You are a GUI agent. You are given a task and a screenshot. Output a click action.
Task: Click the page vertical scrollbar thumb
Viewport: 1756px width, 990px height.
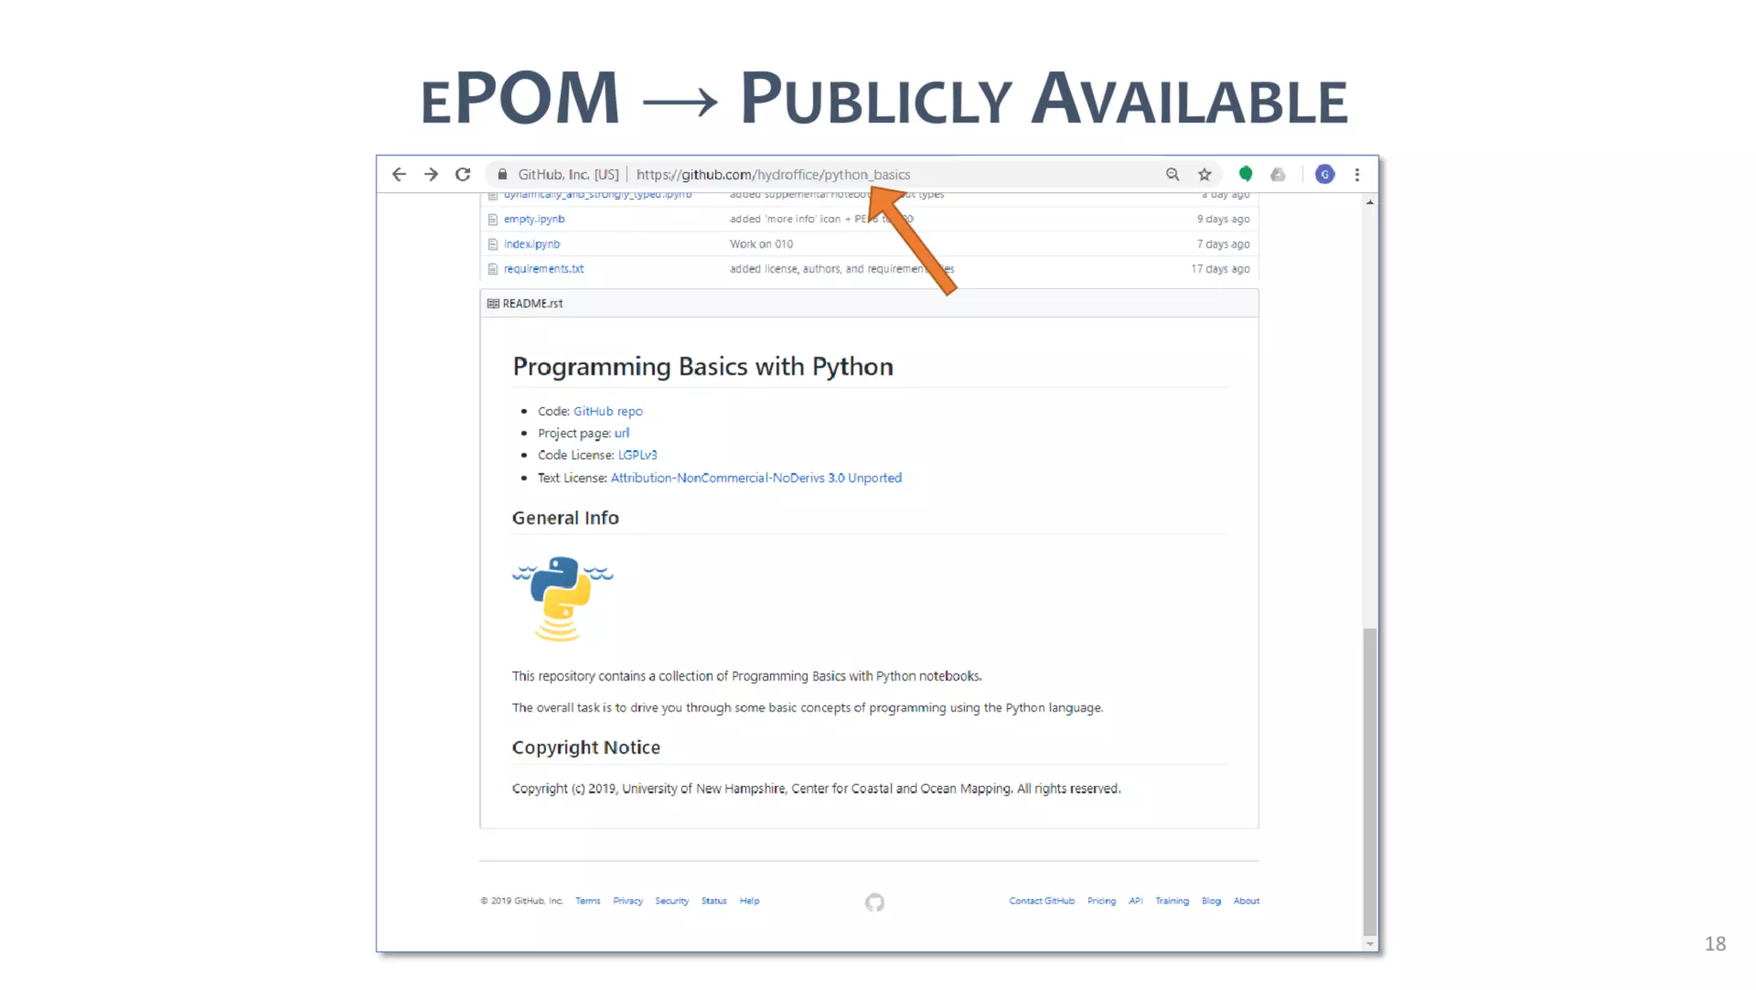tap(1369, 780)
